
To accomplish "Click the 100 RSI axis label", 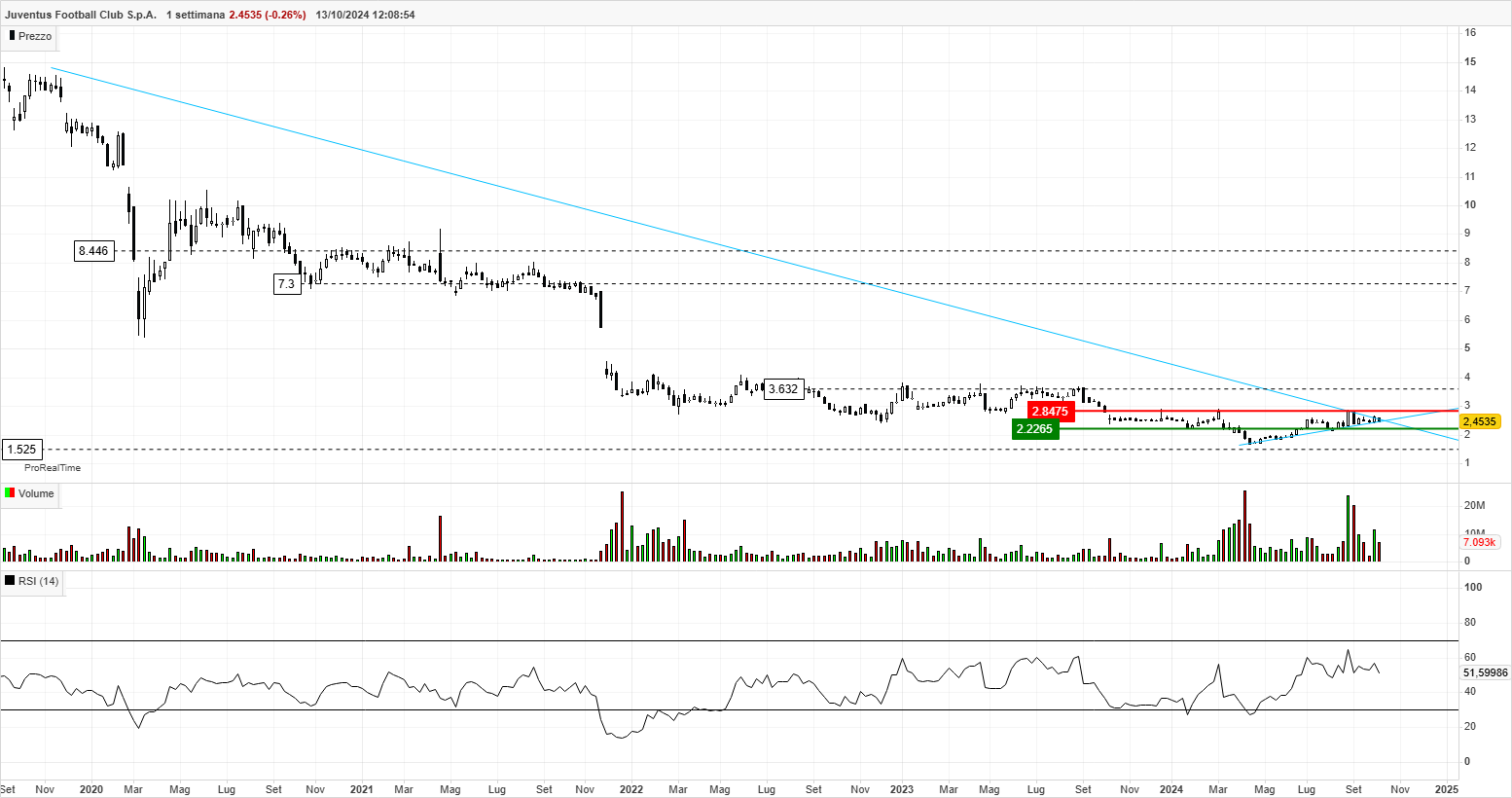I will coord(1474,587).
